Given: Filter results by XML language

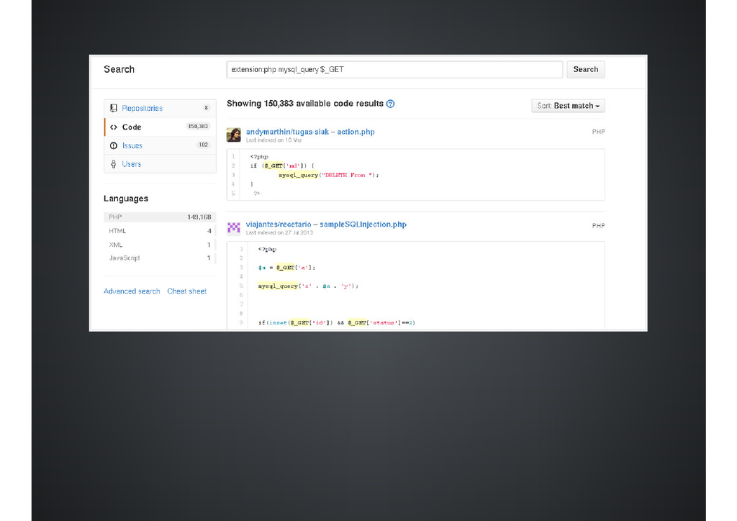Looking at the screenshot, I should tap(160, 245).
